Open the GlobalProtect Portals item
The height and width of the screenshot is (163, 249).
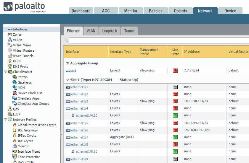pyautogui.click(x=23, y=77)
